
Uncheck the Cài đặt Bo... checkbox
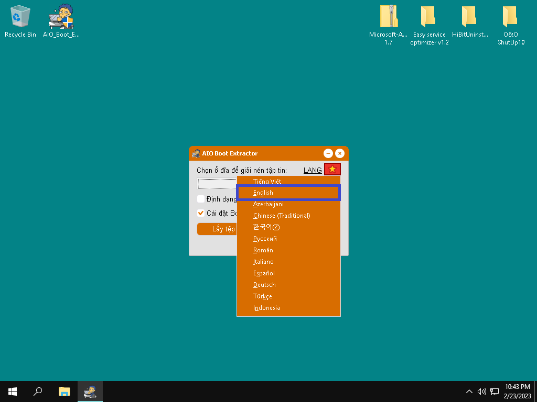[x=201, y=213]
